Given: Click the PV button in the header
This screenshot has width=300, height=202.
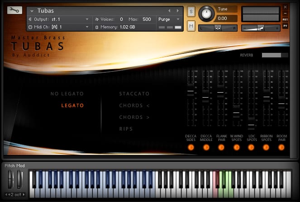Looking at the screenshot, I should (285, 26).
